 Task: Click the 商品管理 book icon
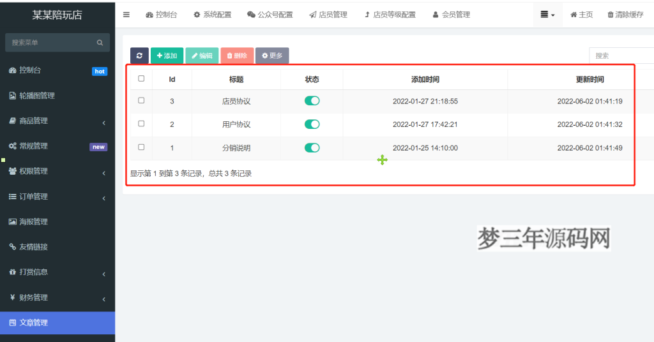pos(13,121)
